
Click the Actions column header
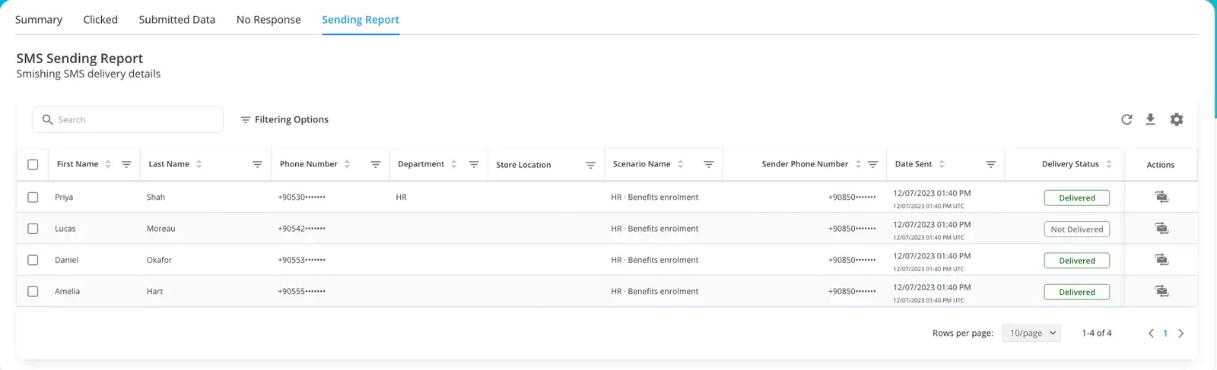[x=1161, y=165]
